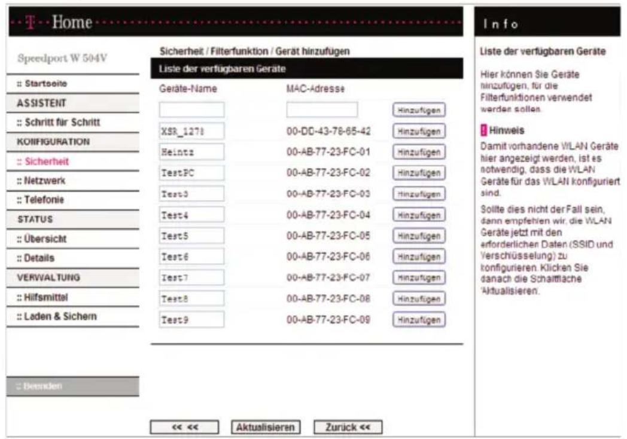Viewport: 627px width, 439px height.
Task: Add device Test6 using Hinzufügen
Action: tap(419, 257)
